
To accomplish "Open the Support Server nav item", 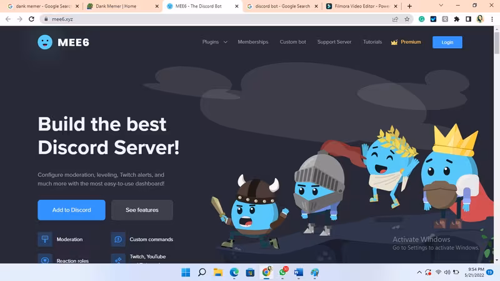I will pos(334,42).
